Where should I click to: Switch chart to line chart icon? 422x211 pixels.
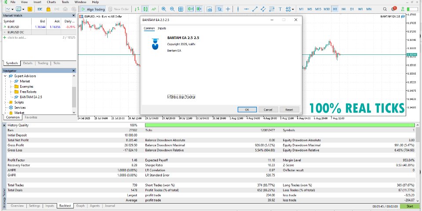click(154, 9)
